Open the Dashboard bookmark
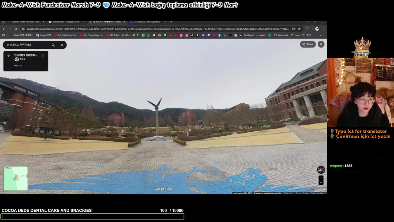Image resolution: width=394 pixels, height=222 pixels. (x=247, y=35)
